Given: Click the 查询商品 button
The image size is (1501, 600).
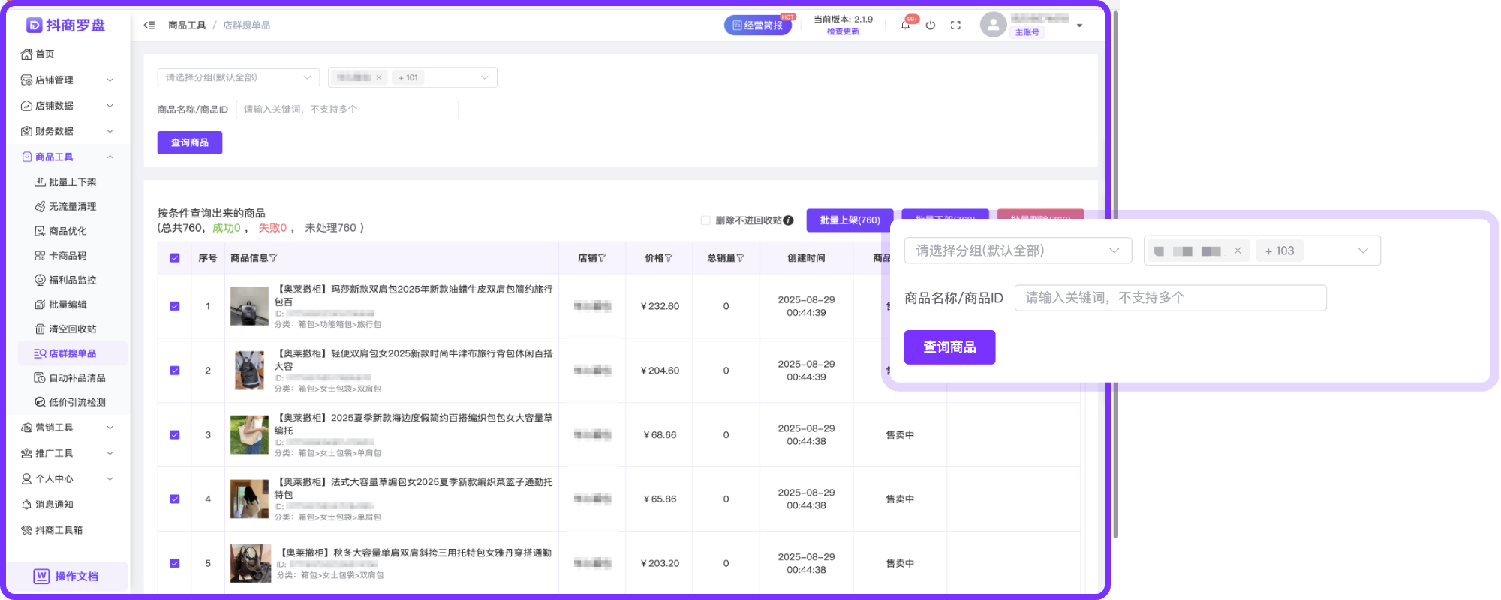Looking at the screenshot, I should pos(189,142).
